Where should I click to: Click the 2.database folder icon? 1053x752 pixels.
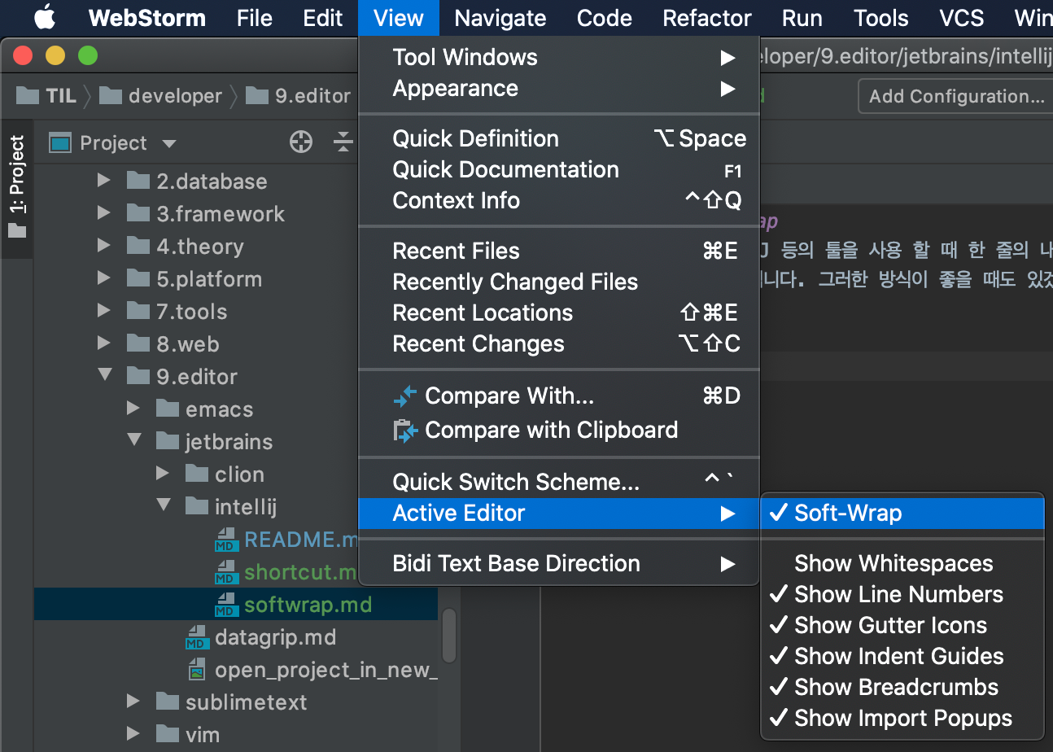coord(138,181)
